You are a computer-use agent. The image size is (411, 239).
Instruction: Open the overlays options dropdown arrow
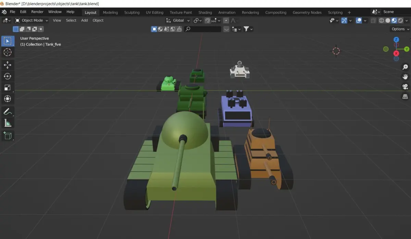365,21
